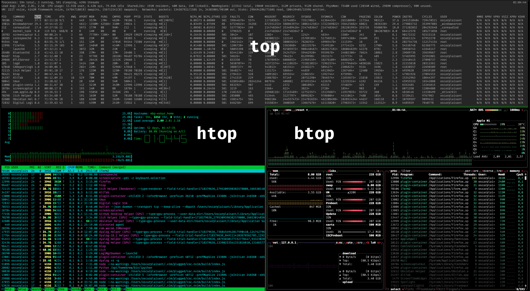Click F10 Quit in htop footer
Image resolution: width=530 pixels, height=291 pixels.
tap(127, 289)
